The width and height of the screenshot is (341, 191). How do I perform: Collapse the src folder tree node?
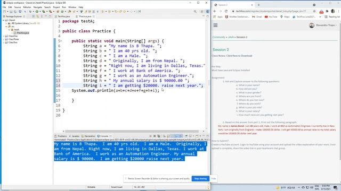pyautogui.click(x=6, y=27)
